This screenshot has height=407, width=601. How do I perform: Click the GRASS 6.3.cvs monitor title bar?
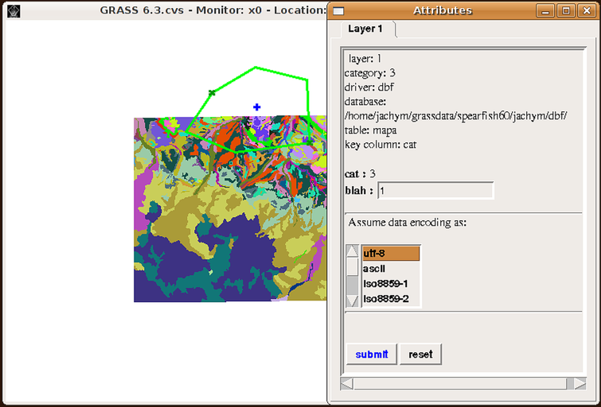point(165,10)
